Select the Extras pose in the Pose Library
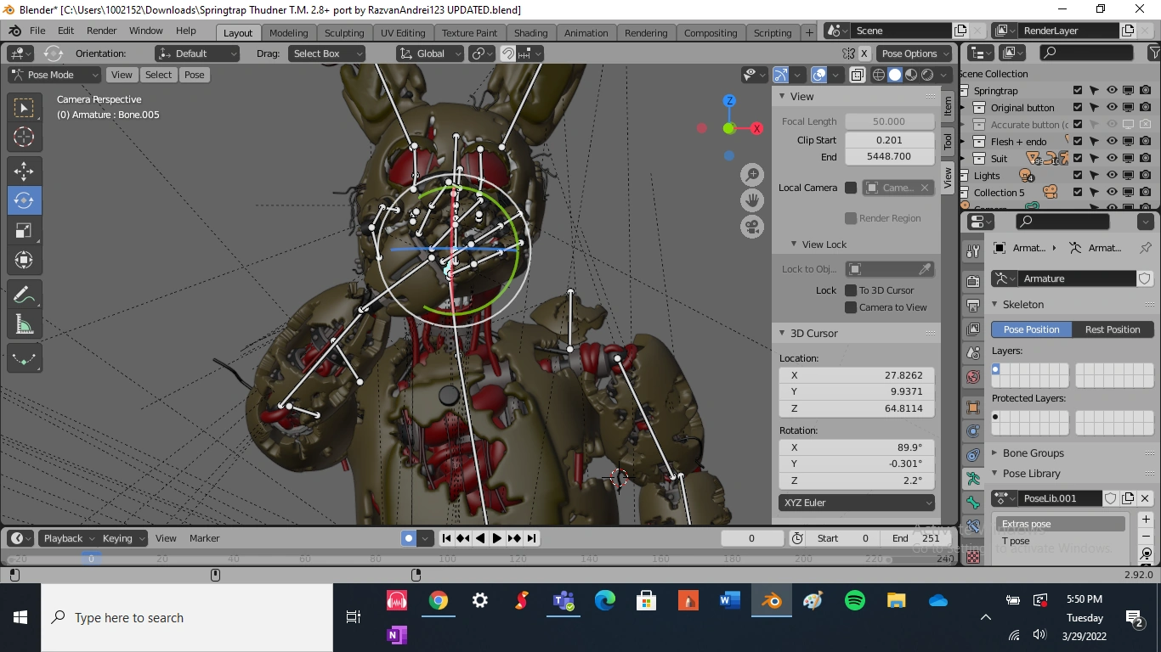 [1026, 524]
